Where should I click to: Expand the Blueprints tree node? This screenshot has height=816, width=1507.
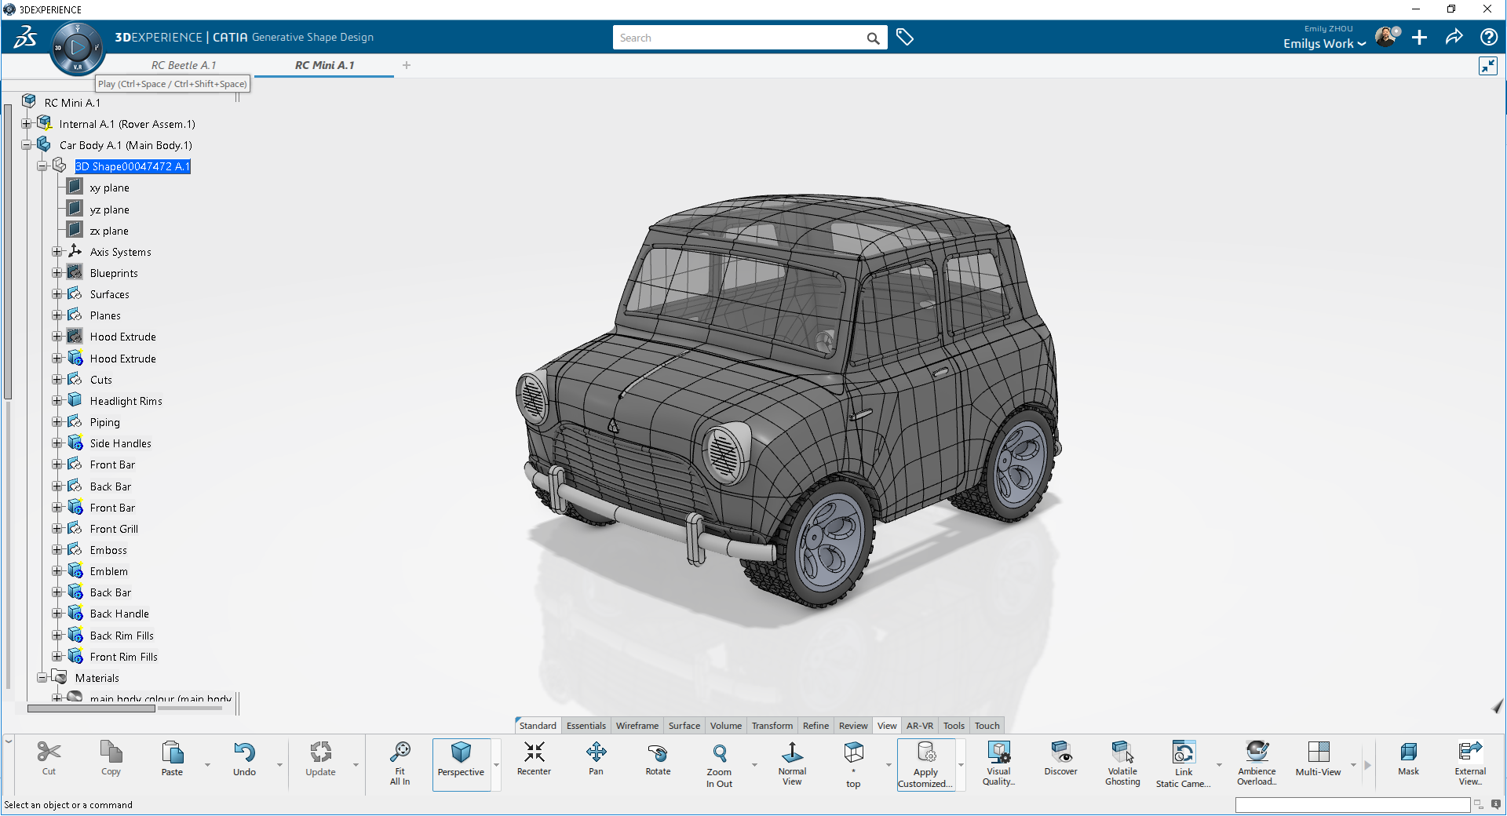(57, 273)
